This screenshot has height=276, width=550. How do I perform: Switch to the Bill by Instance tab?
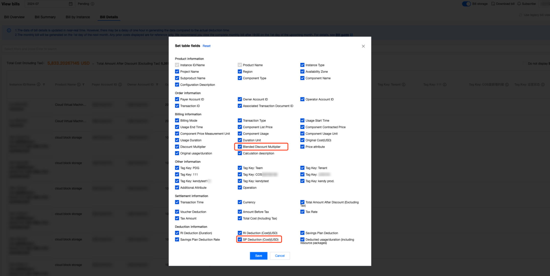[78, 17]
